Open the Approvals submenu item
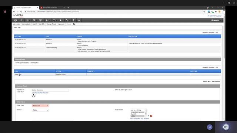 click(61, 24)
